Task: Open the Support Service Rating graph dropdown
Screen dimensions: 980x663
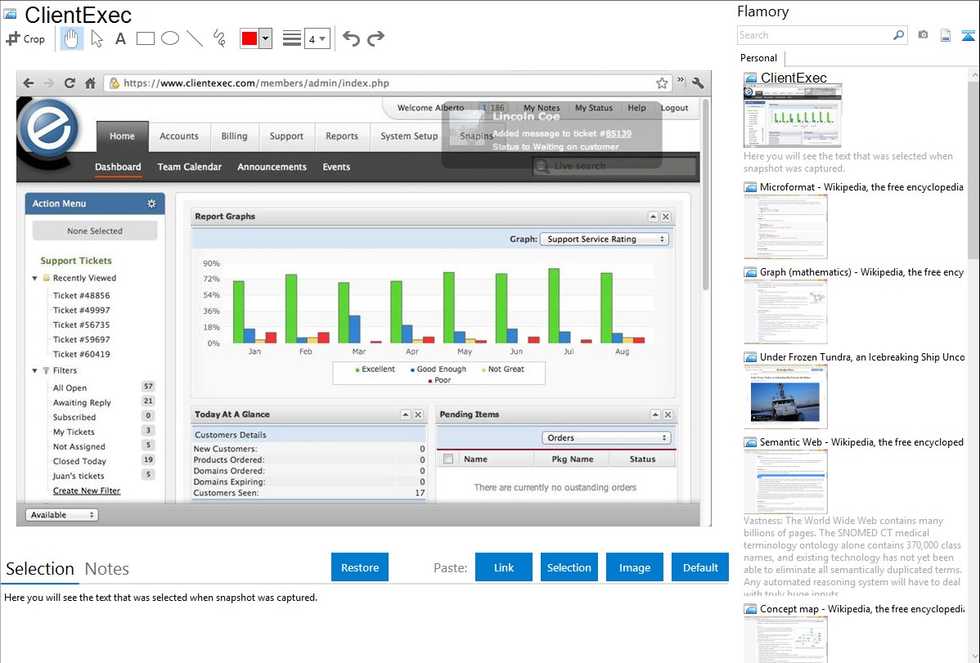Action: 605,239
